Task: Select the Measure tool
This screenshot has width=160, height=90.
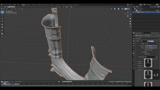Action: click(x=2, y=33)
